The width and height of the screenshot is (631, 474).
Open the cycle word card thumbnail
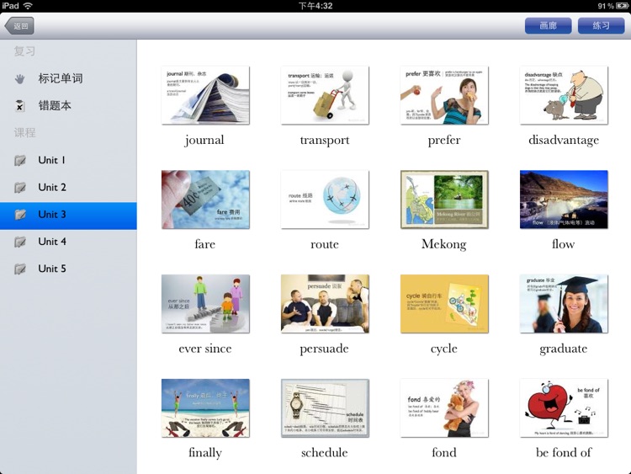coord(444,304)
